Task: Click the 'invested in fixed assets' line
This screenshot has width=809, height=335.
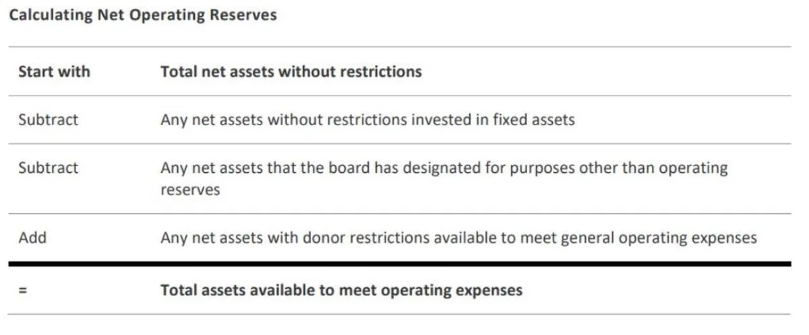Action: click(367, 120)
